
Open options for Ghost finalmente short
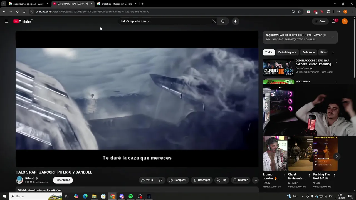(x=309, y=176)
